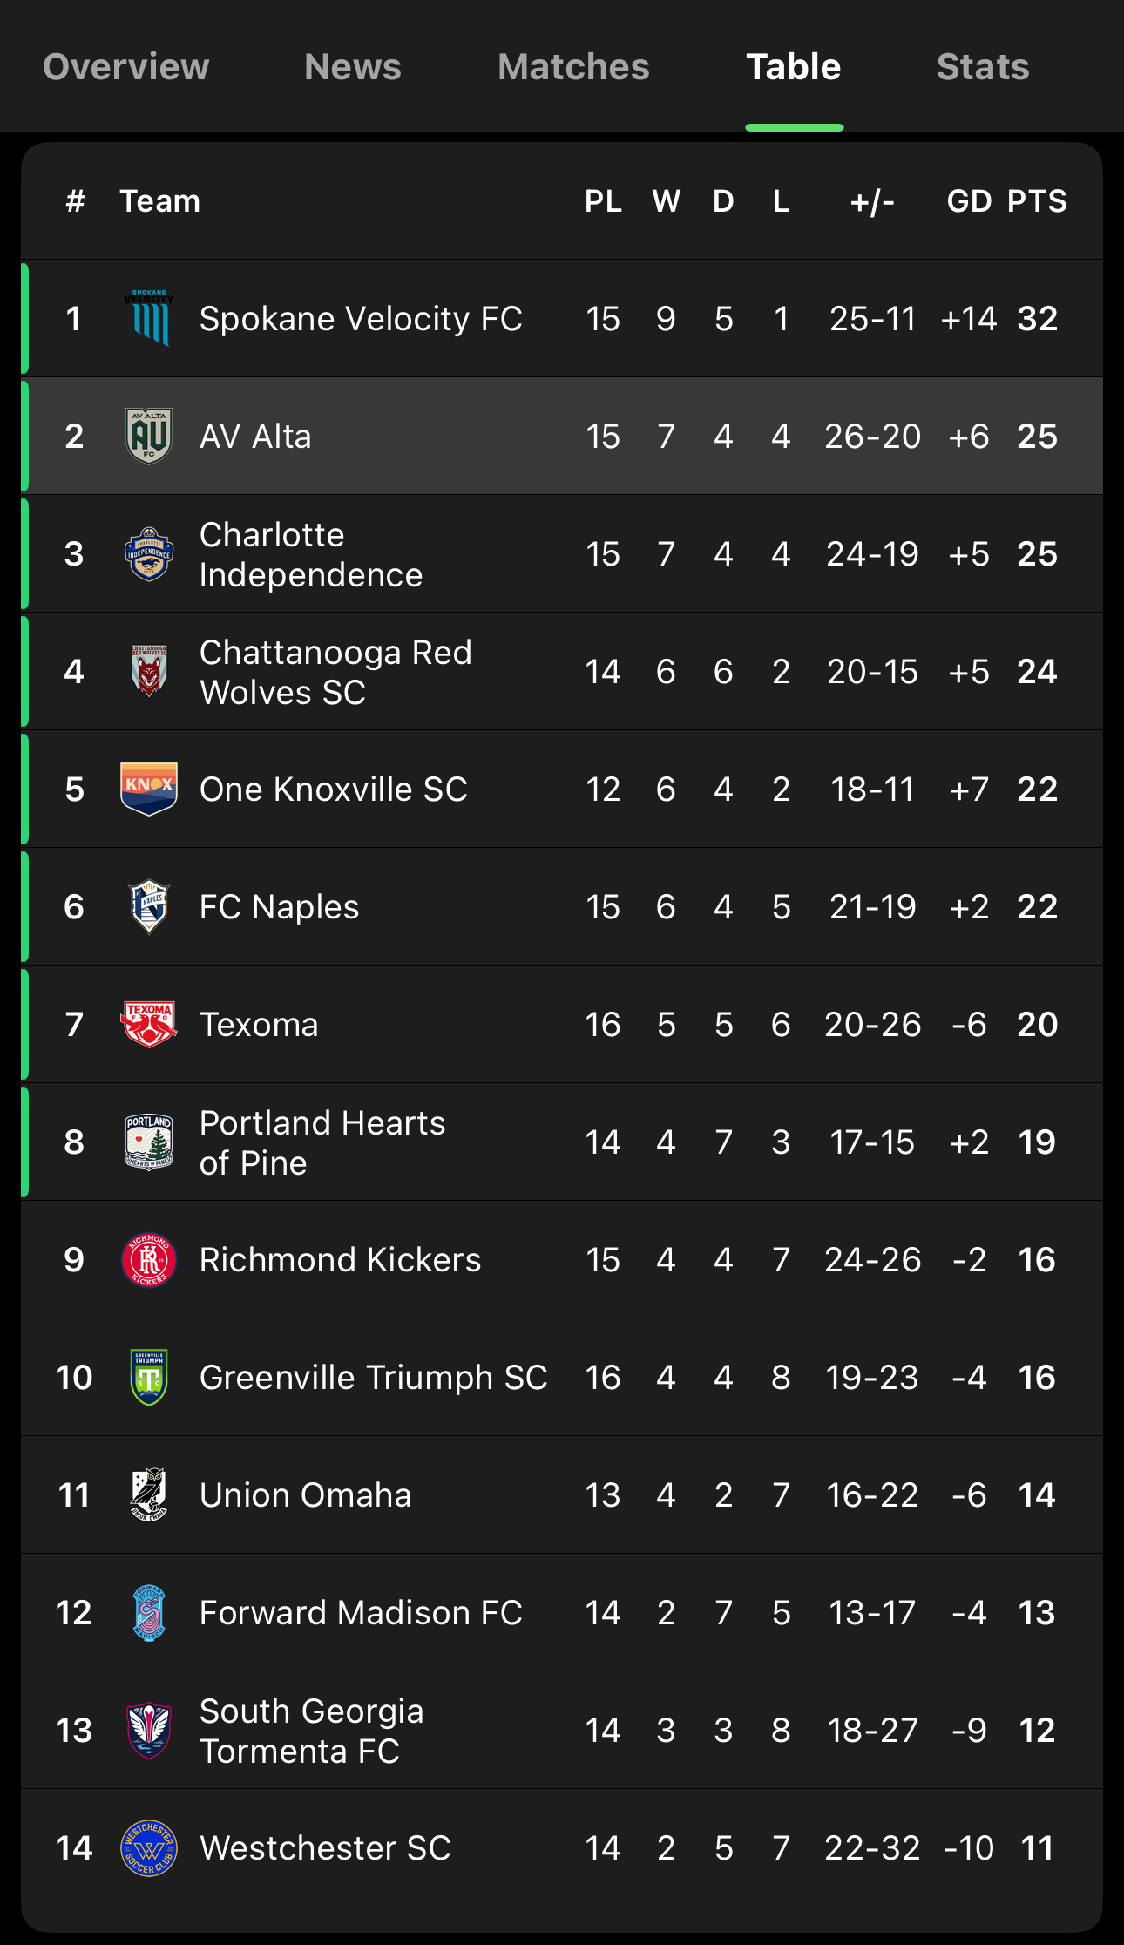Click the PTS column header
The height and width of the screenshot is (1945, 1124).
[1037, 201]
